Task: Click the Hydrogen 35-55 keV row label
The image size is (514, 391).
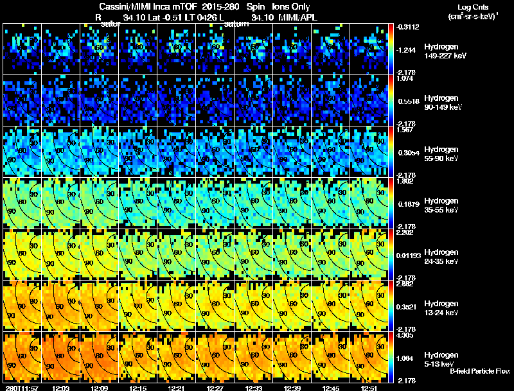Action: pyautogui.click(x=441, y=205)
